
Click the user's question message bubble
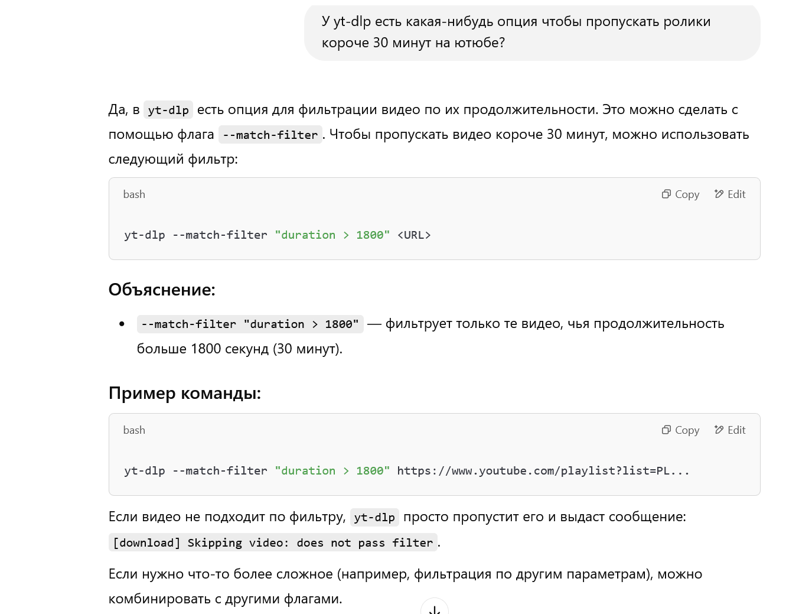point(532,32)
